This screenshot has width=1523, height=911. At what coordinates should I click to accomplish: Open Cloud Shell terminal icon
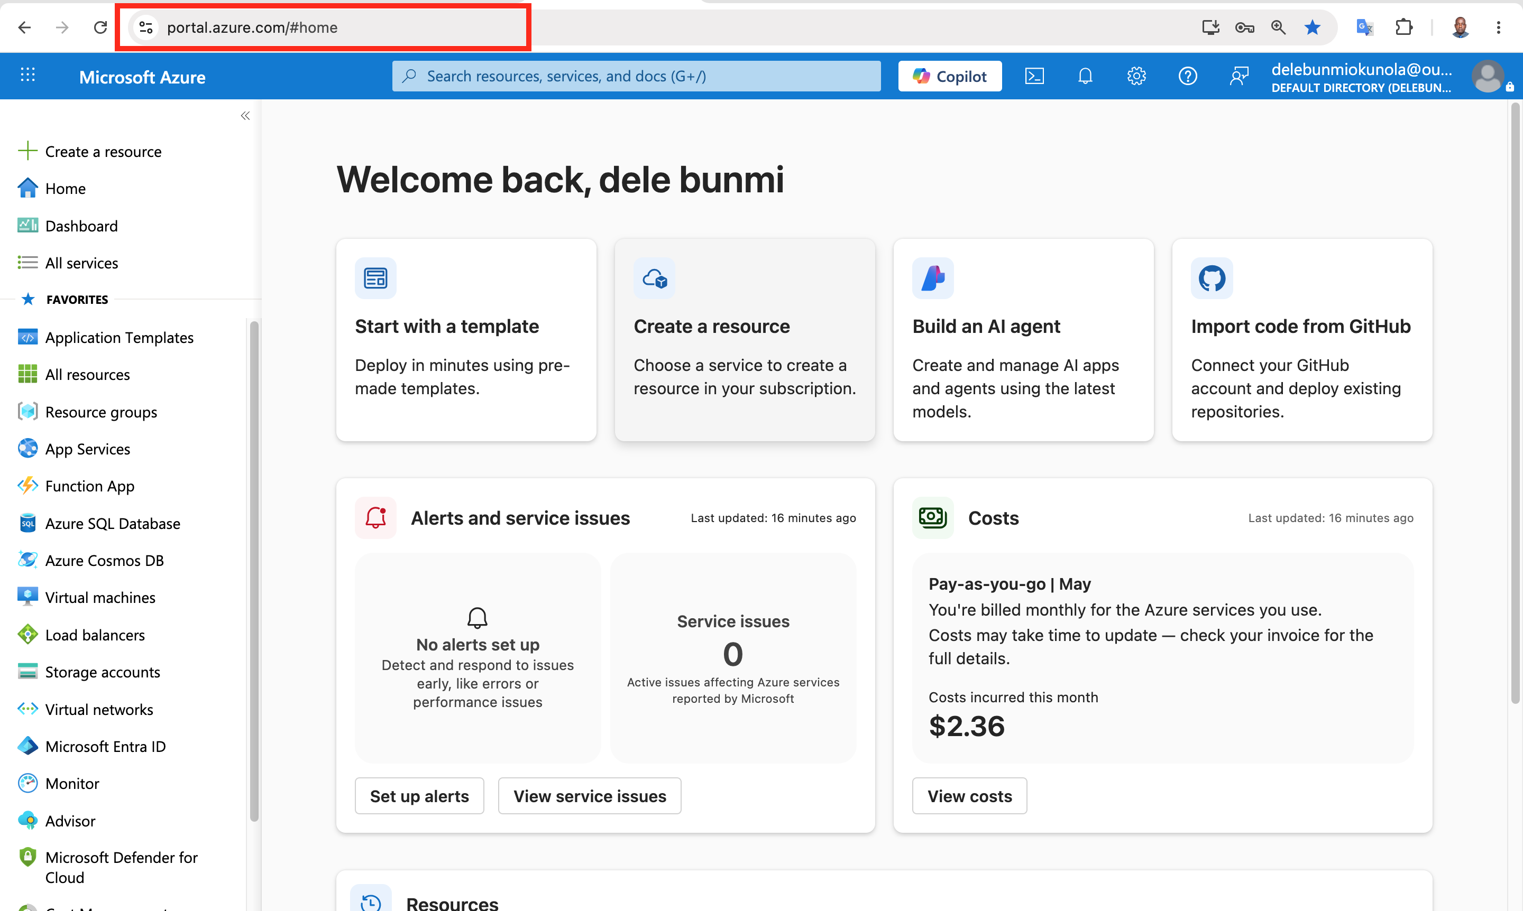tap(1034, 76)
